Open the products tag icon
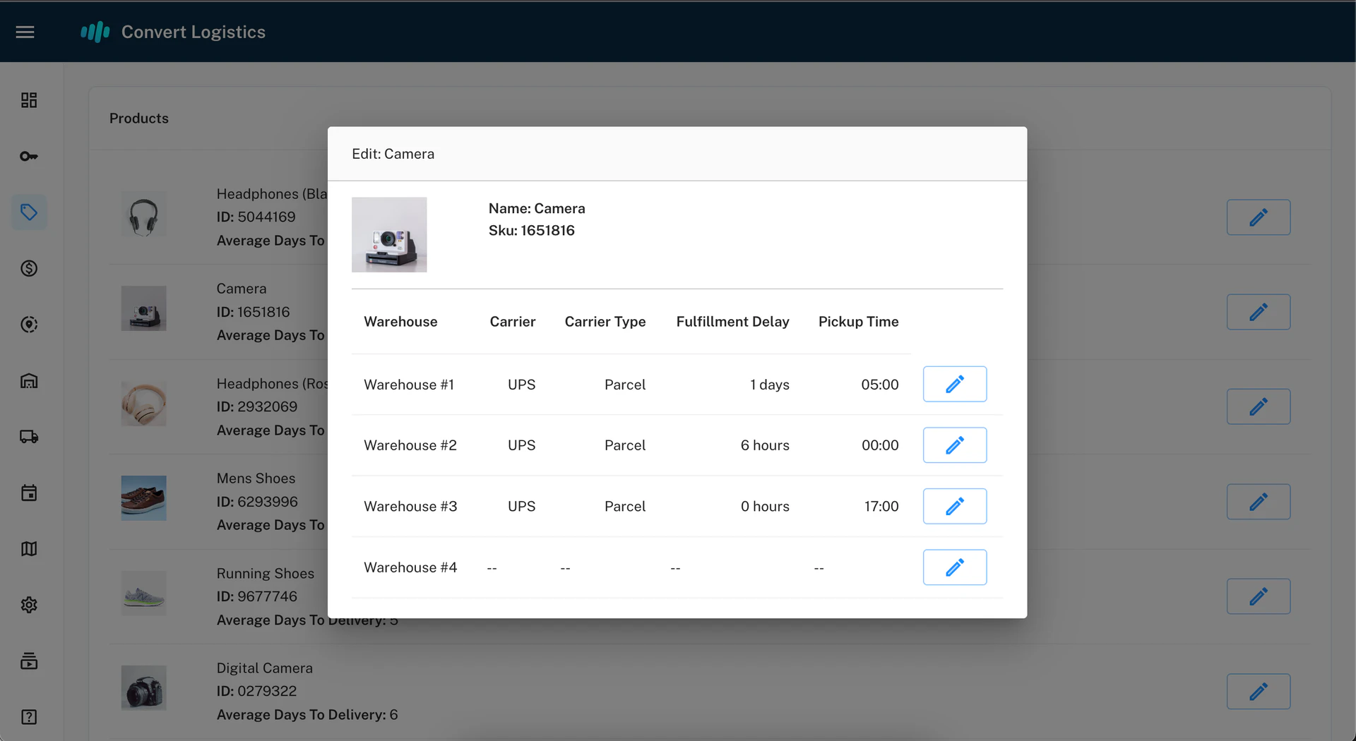This screenshot has width=1356, height=741. (x=29, y=212)
